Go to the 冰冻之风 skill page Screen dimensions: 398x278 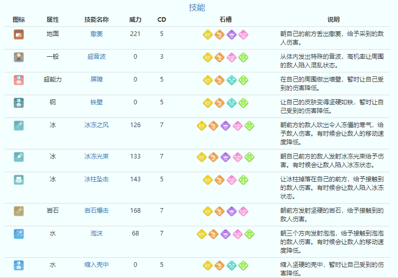coord(96,125)
